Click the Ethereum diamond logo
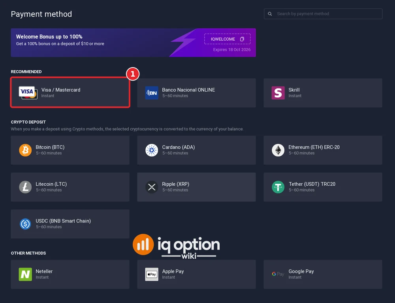 (x=278, y=150)
